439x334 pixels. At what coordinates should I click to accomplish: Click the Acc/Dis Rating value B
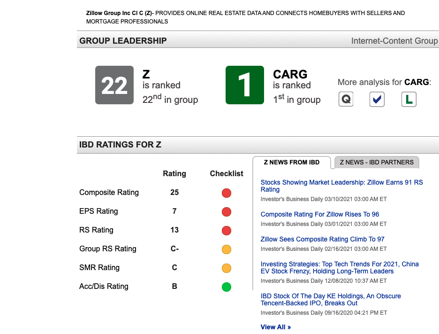coord(174,287)
